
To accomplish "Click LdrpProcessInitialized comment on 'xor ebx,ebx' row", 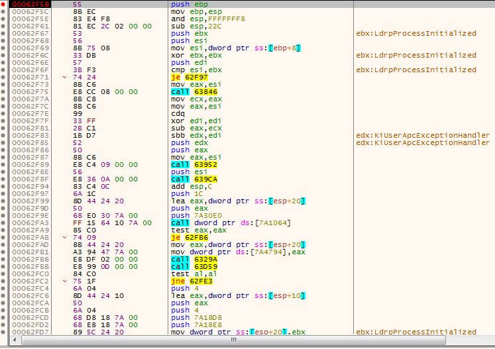I will (x=416, y=55).
